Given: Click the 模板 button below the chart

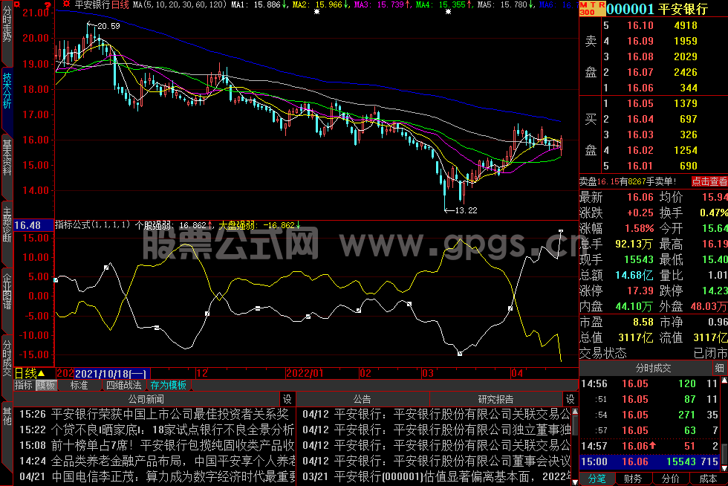Looking at the screenshot, I should [x=46, y=385].
